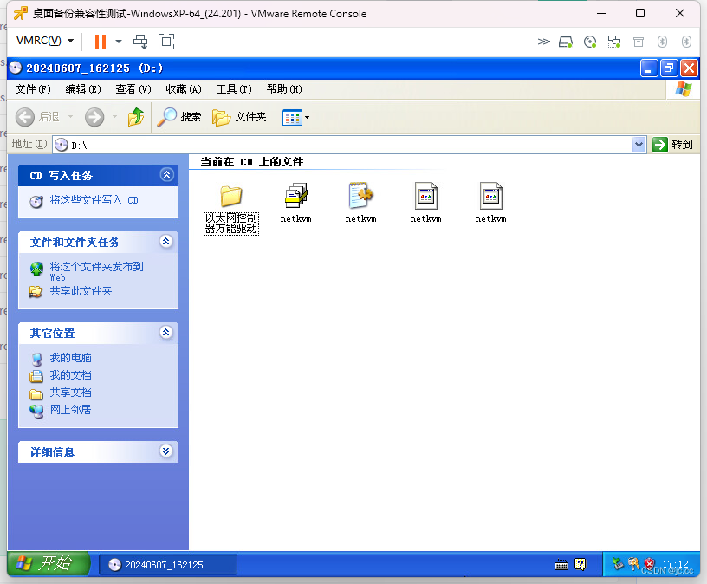Click the CD/DVD drive device icon in VMRC
The image size is (707, 584).
click(x=590, y=42)
